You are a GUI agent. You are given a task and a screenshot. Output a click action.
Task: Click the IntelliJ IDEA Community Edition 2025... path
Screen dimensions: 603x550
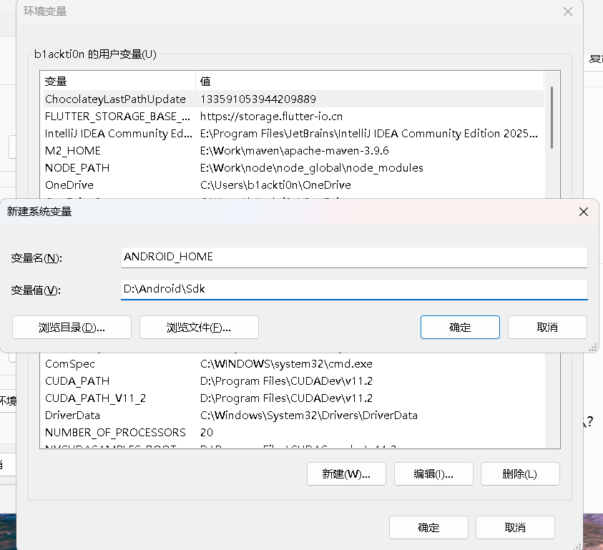(369, 134)
